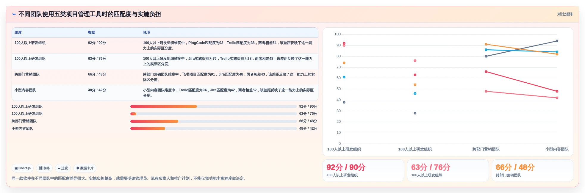
Task: Click the pink chart point at 48 above 跨部门营销团队
Action: (486, 91)
